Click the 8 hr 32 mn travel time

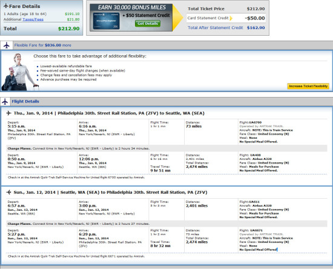tap(160, 245)
